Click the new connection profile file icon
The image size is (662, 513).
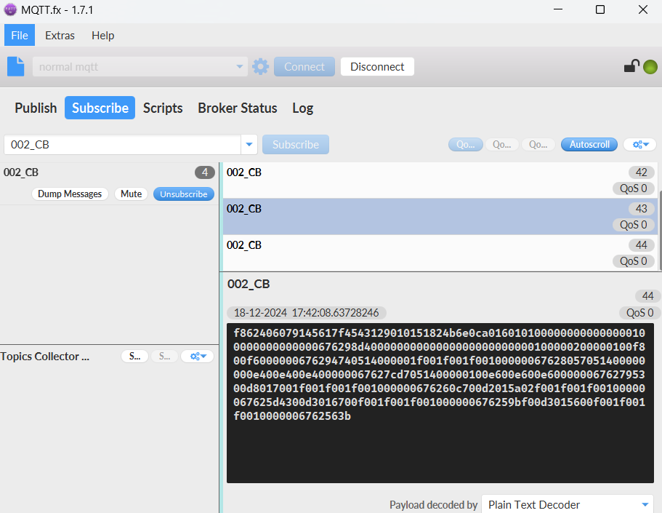point(16,66)
